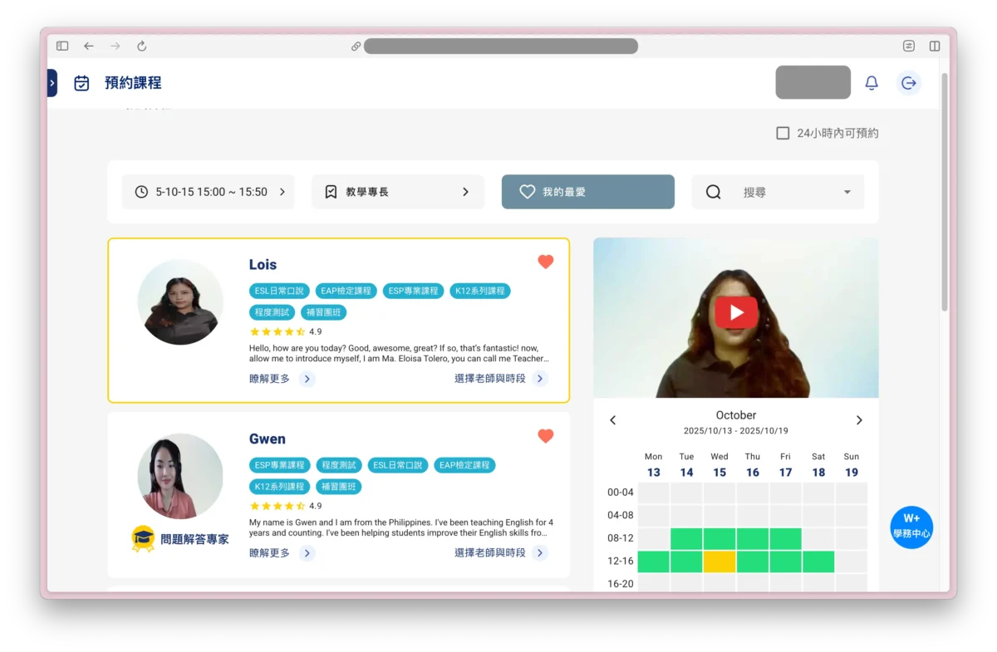
Task: Open the 搜尋 dropdown arrow
Action: (847, 192)
